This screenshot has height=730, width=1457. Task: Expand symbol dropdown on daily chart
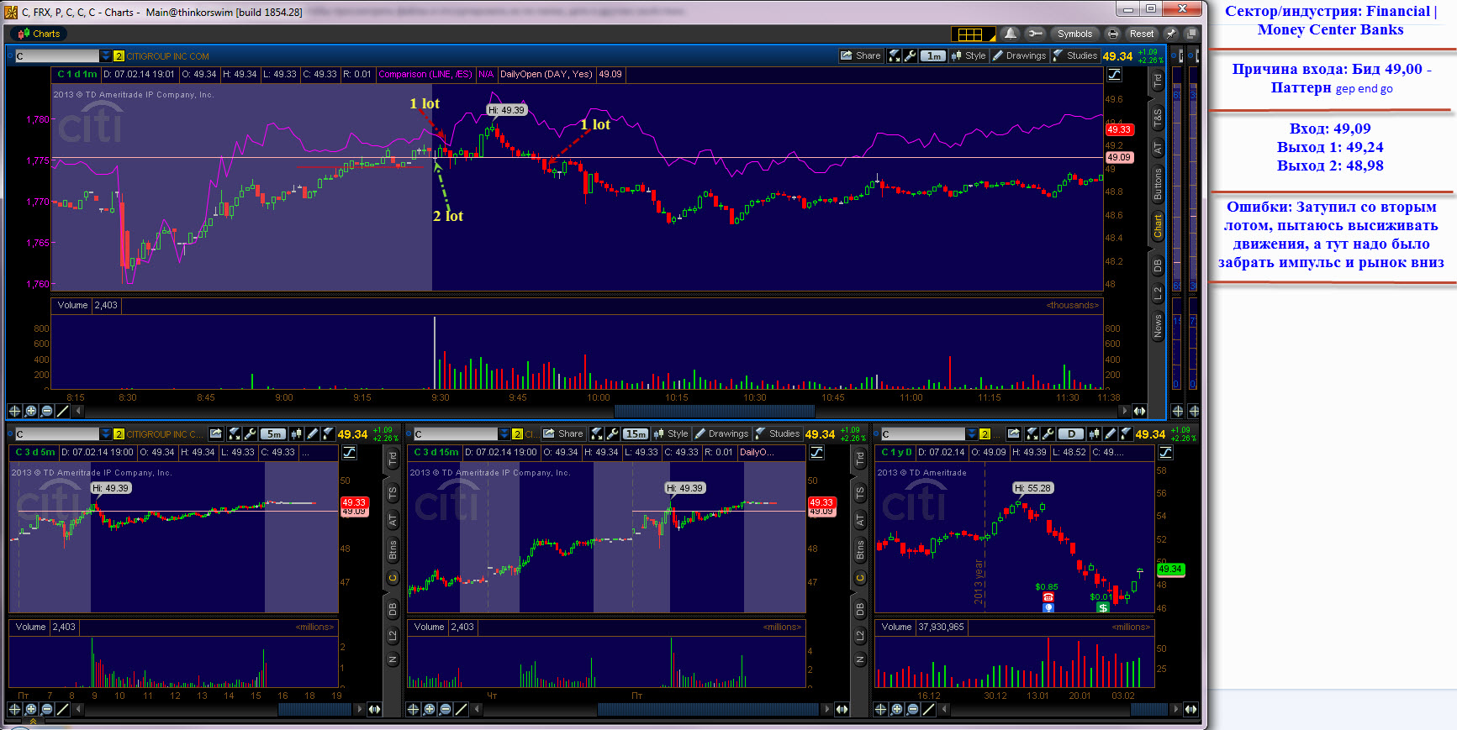pyautogui.click(x=971, y=433)
